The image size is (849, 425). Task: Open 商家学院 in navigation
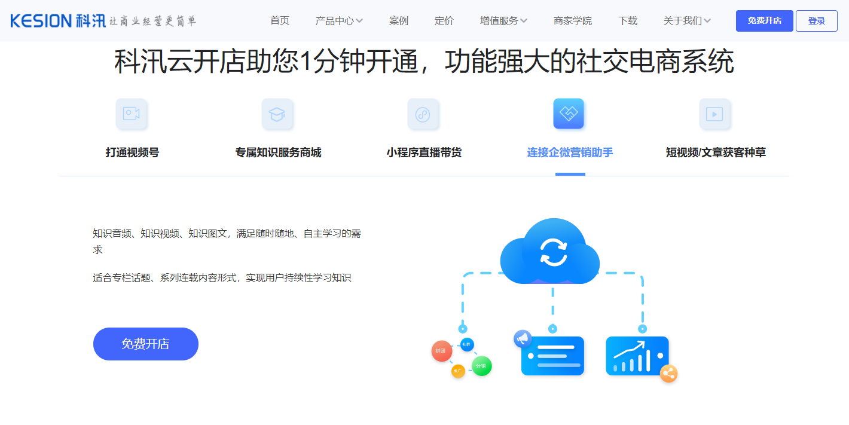tap(573, 21)
